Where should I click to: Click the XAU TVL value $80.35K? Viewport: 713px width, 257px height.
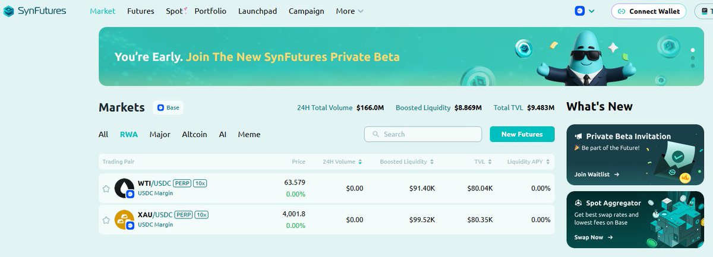(x=480, y=220)
